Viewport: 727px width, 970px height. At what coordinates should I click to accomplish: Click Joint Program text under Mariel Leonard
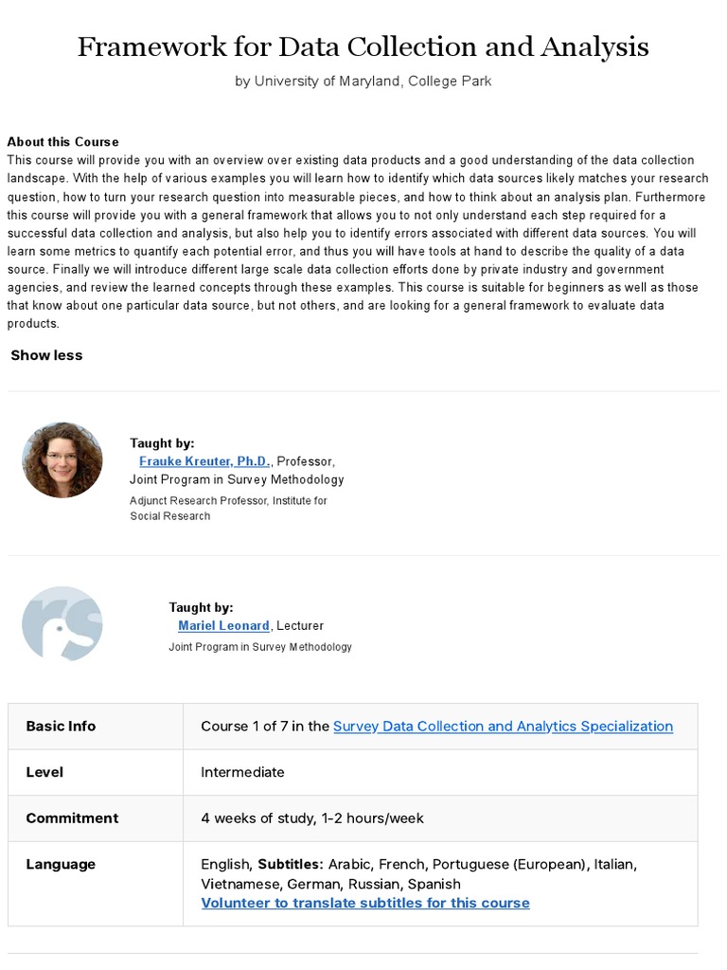coord(260,647)
